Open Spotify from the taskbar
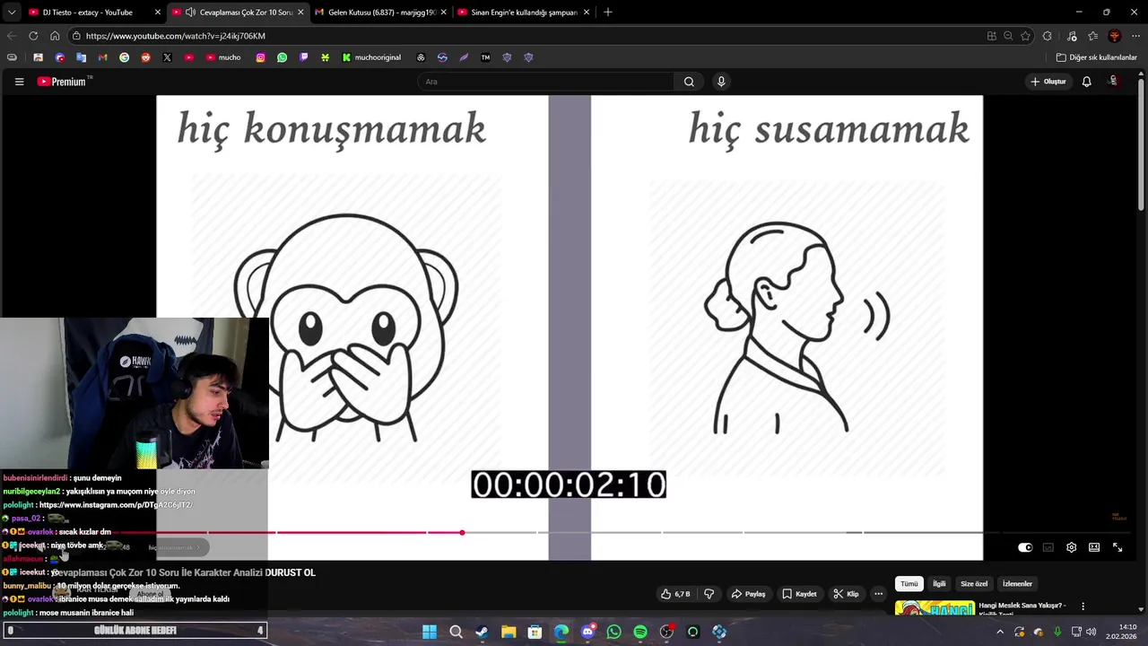1148x646 pixels. (x=640, y=632)
